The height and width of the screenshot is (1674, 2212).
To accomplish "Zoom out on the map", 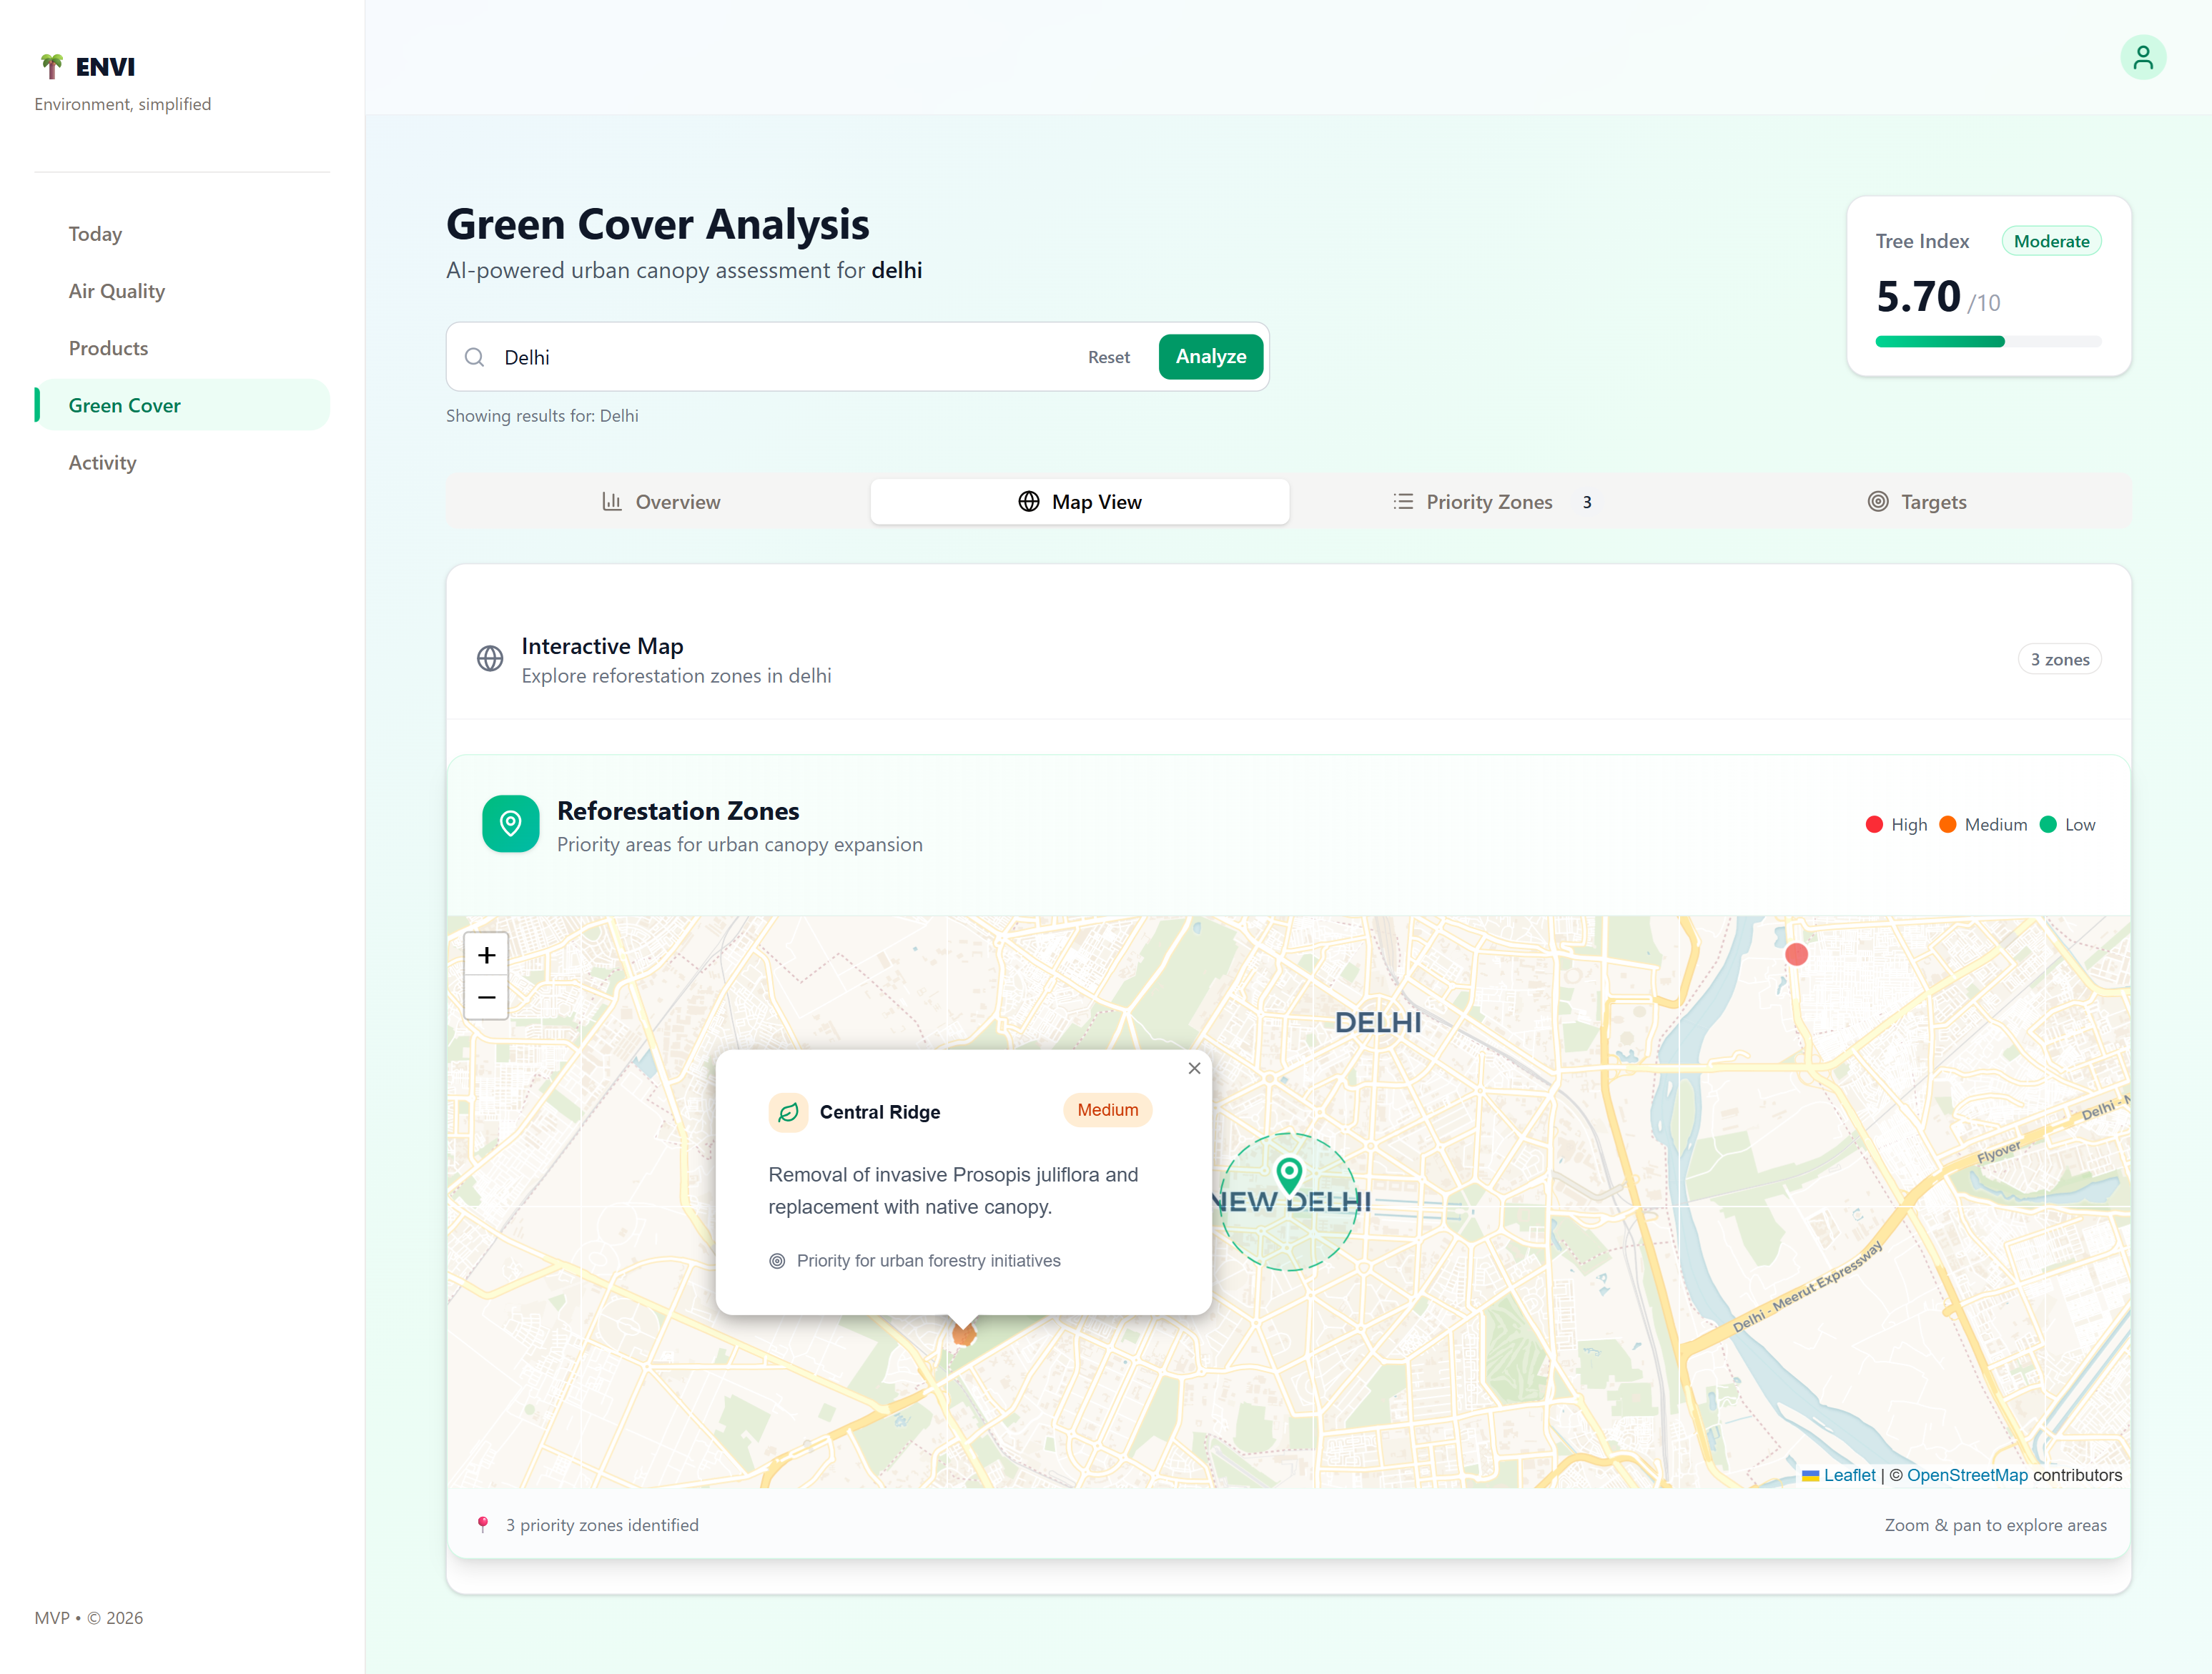I will pyautogui.click(x=486, y=998).
